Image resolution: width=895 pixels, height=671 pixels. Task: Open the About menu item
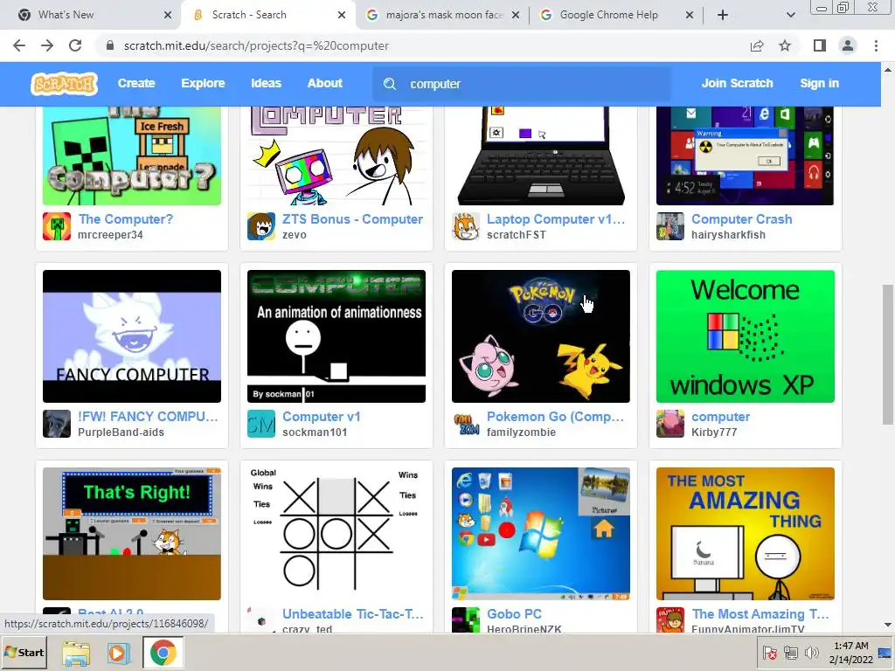click(x=325, y=83)
